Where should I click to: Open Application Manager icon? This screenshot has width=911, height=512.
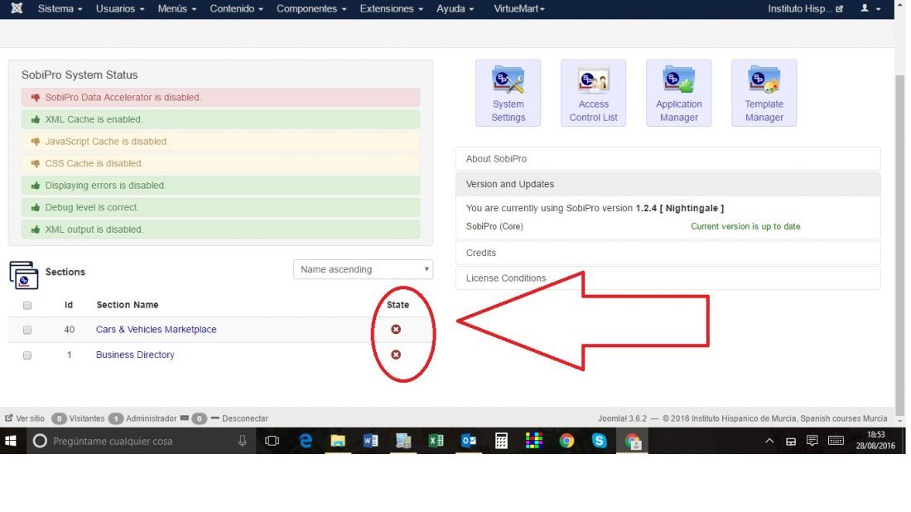point(678,93)
